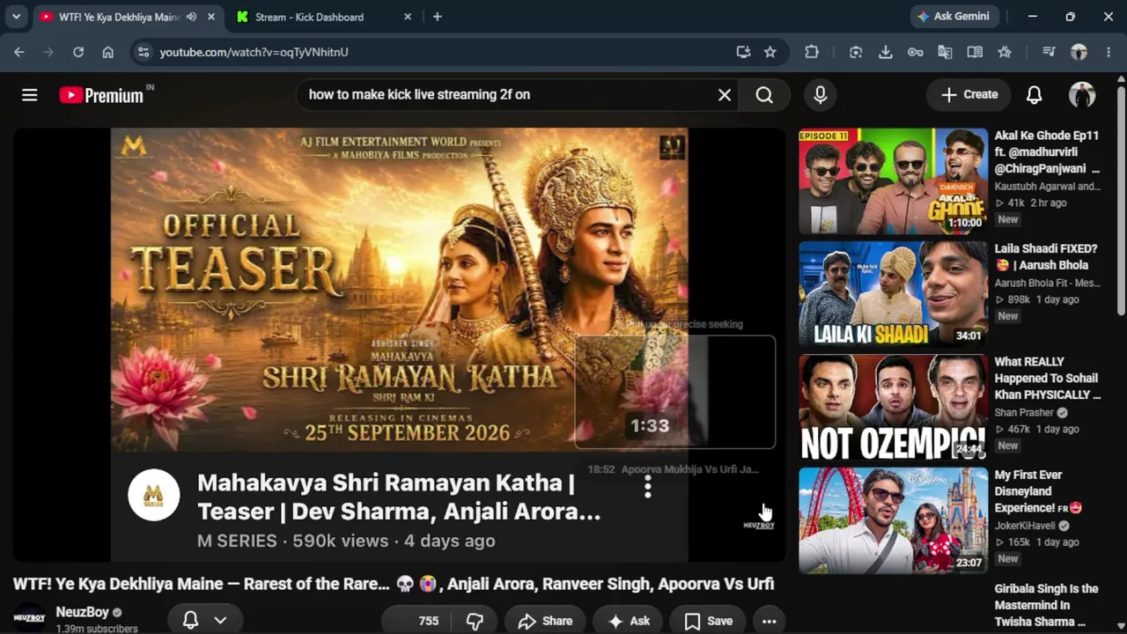Close the Kick Dashboard tab
The width and height of the screenshot is (1127, 634).
pos(408,17)
